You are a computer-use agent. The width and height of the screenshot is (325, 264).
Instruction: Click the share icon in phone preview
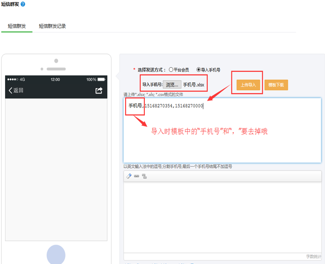(x=99, y=91)
